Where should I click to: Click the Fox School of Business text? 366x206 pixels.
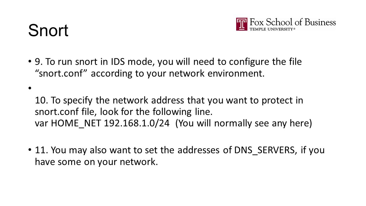click(293, 22)
